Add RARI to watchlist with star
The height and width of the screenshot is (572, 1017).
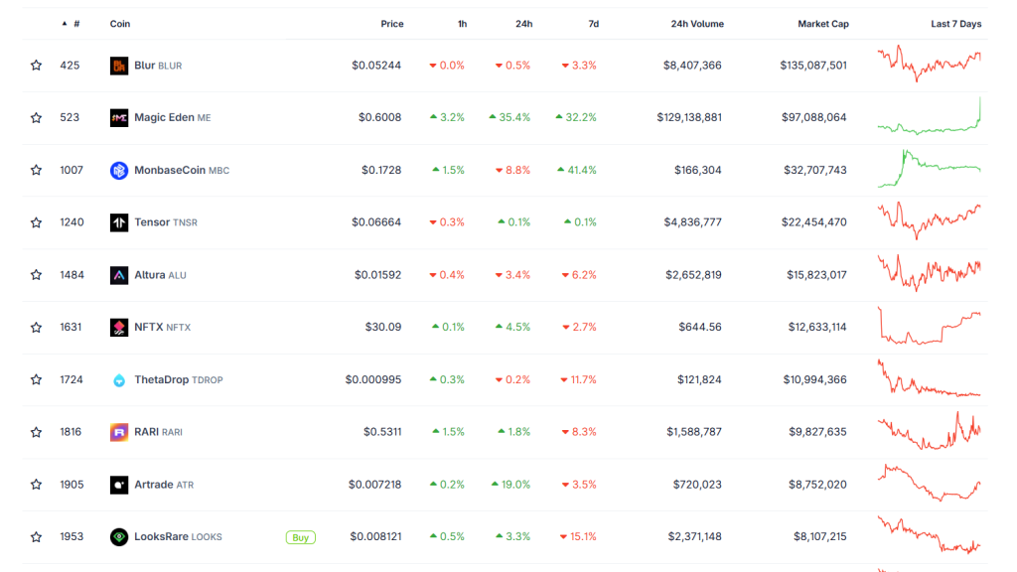click(x=37, y=432)
